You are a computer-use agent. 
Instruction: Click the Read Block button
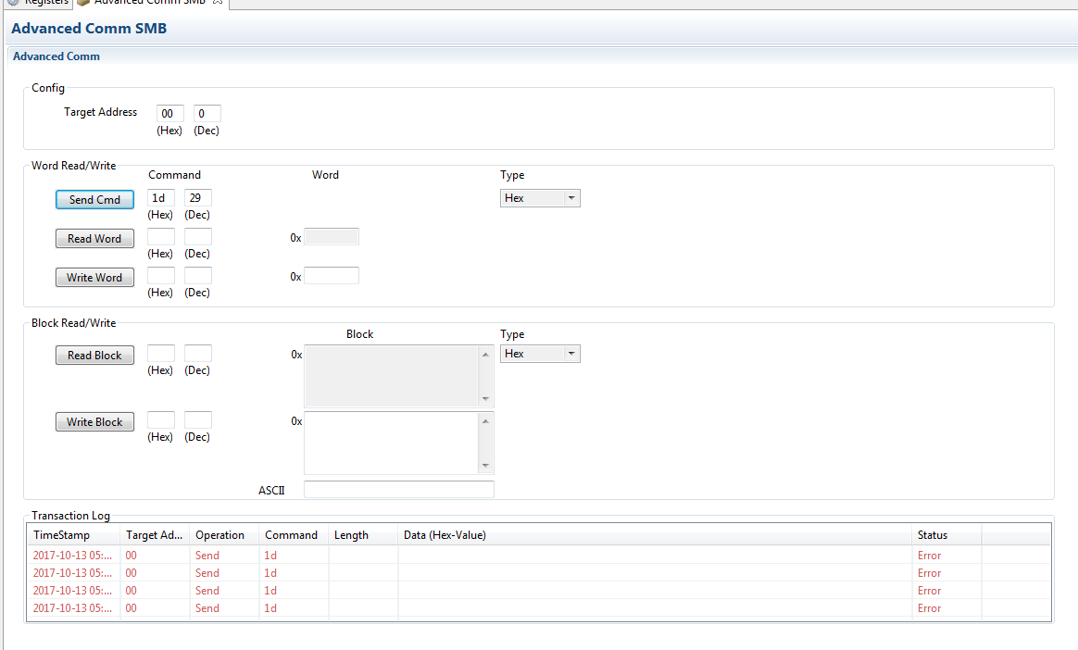pyautogui.click(x=94, y=356)
